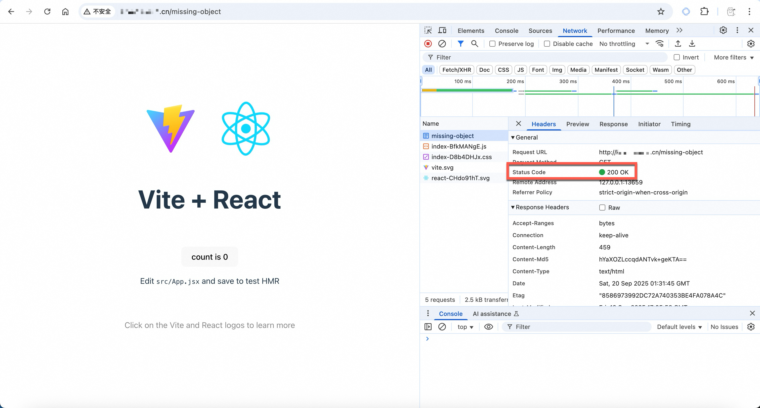760x408 pixels.
Task: Open network search with magnifier icon
Action: 474,44
